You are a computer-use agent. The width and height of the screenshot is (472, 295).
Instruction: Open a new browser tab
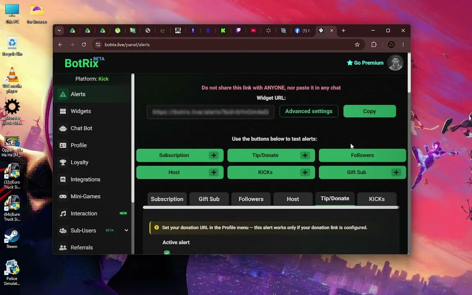343,30
